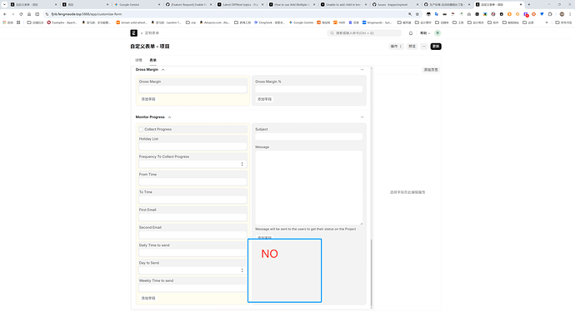Click the zoom magnifier icon in address bar
Screen dimensions: 575x312
410,14
